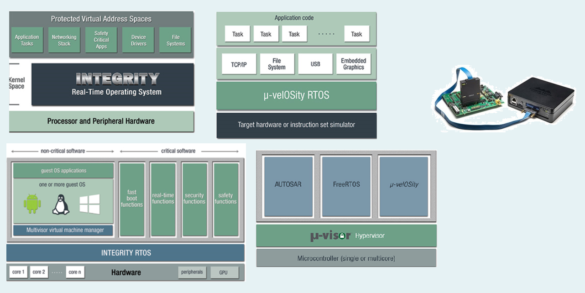The image size is (585, 293).
Task: Click Processor and Peripheral Hardware bar
Action: tap(101, 121)
